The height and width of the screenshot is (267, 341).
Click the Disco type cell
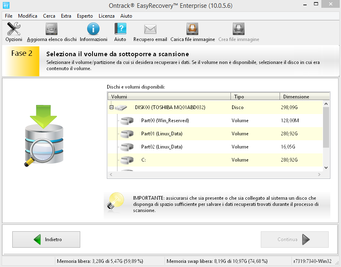pos(237,107)
